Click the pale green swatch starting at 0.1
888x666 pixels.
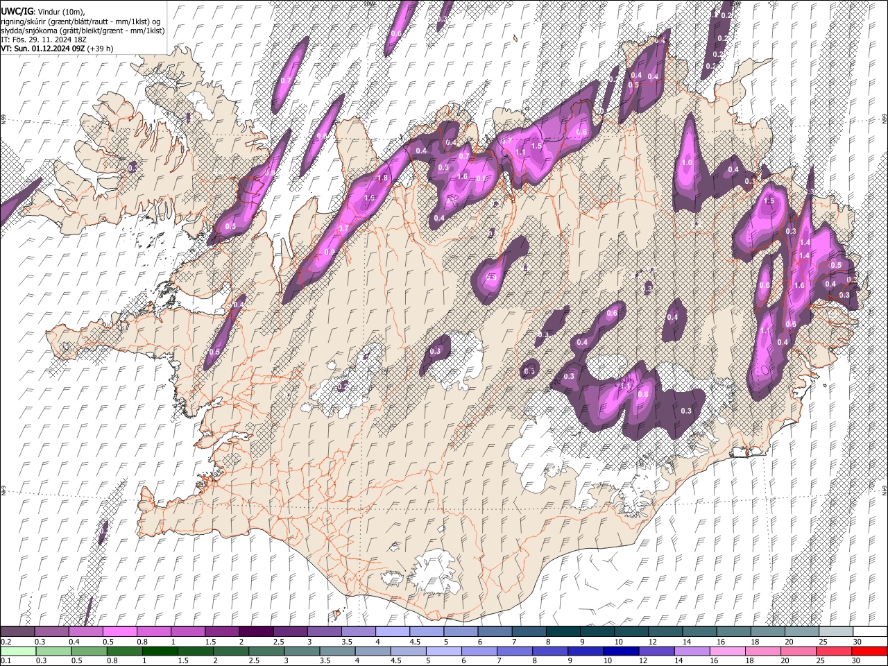18,651
